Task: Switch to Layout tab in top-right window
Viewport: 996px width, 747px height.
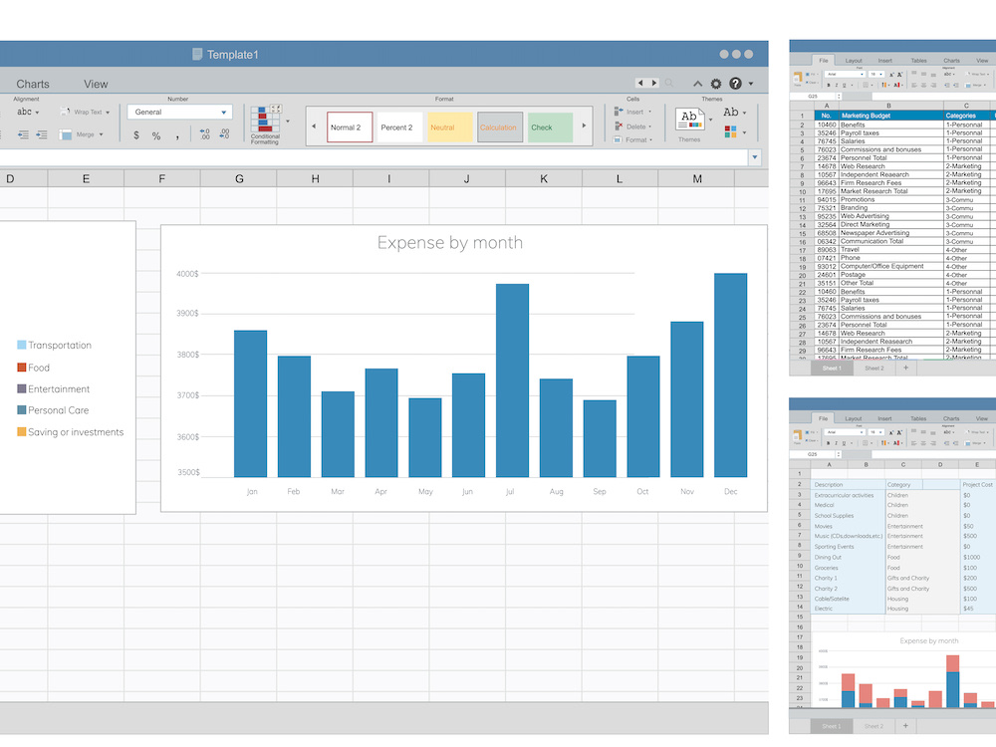Action: point(854,61)
